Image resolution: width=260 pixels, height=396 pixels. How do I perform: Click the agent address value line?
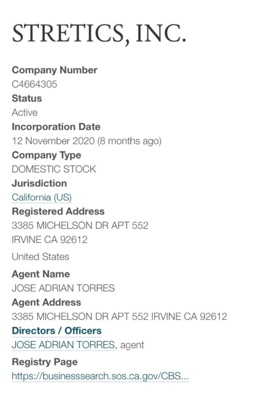click(120, 316)
